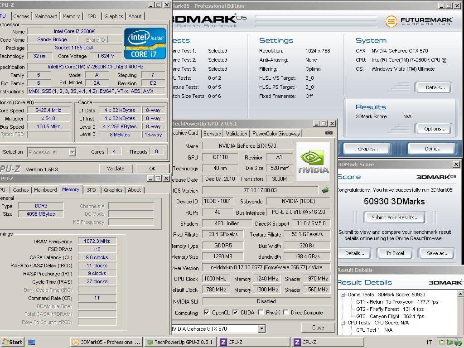Click the Demo button in 3DMark05

[433, 149]
